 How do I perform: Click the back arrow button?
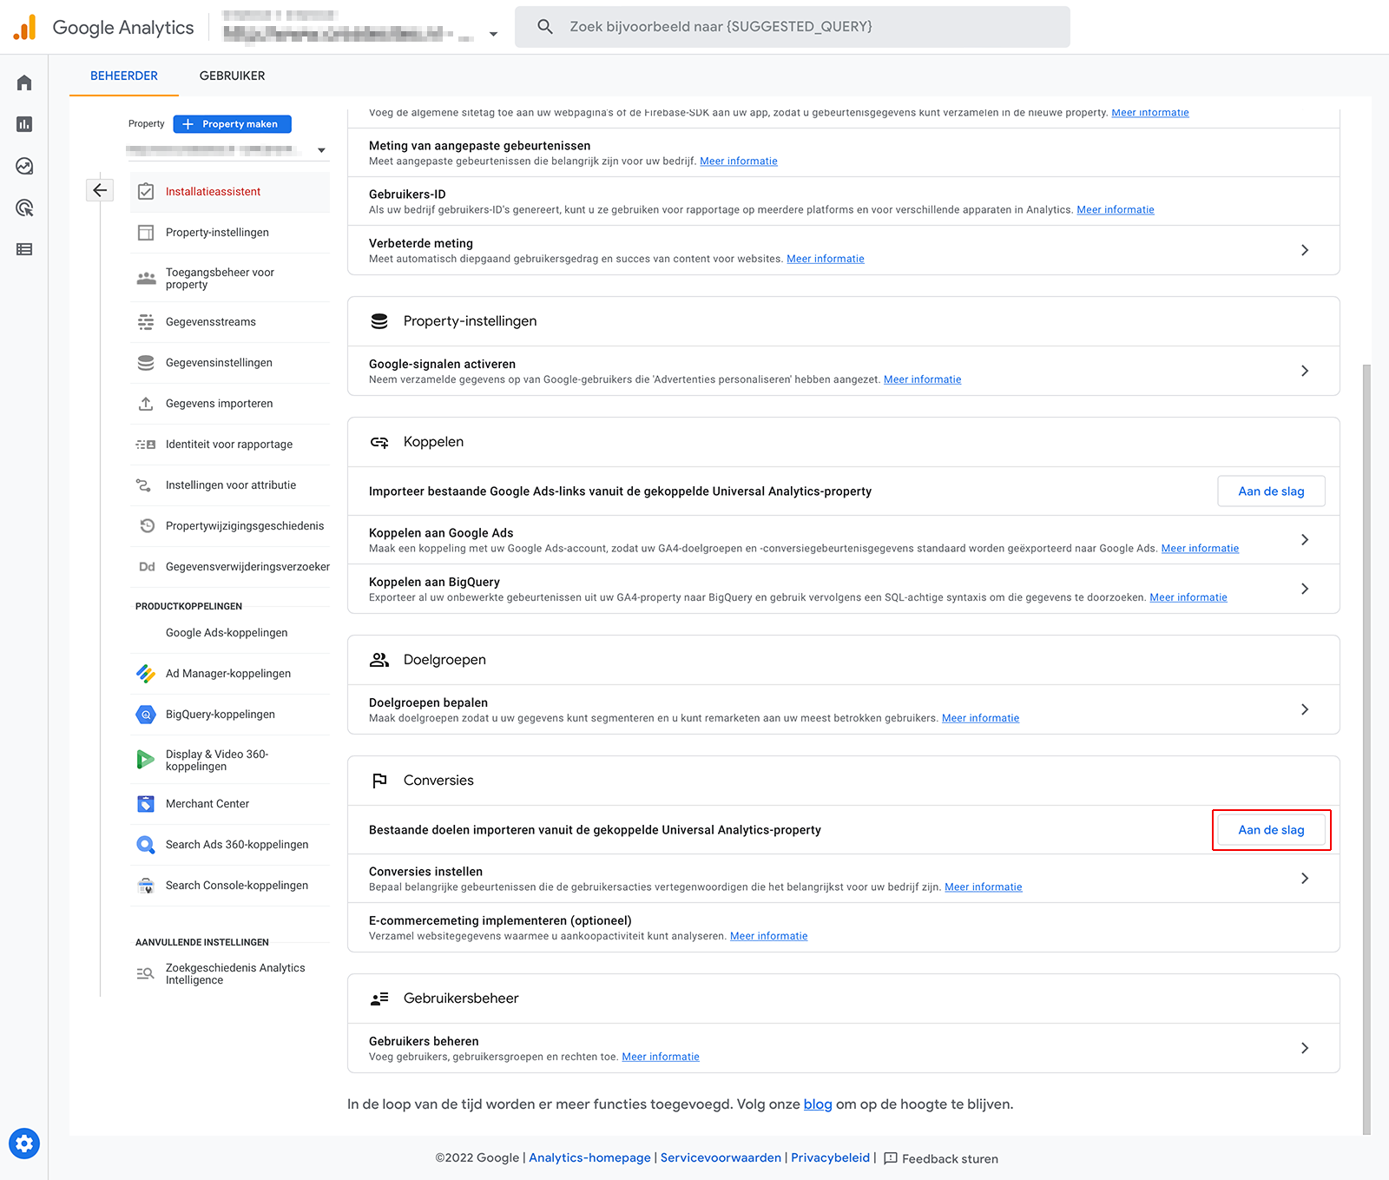click(x=100, y=189)
